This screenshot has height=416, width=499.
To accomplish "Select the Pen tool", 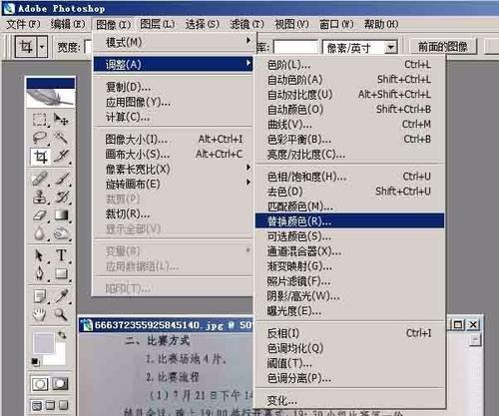I will [x=40, y=273].
